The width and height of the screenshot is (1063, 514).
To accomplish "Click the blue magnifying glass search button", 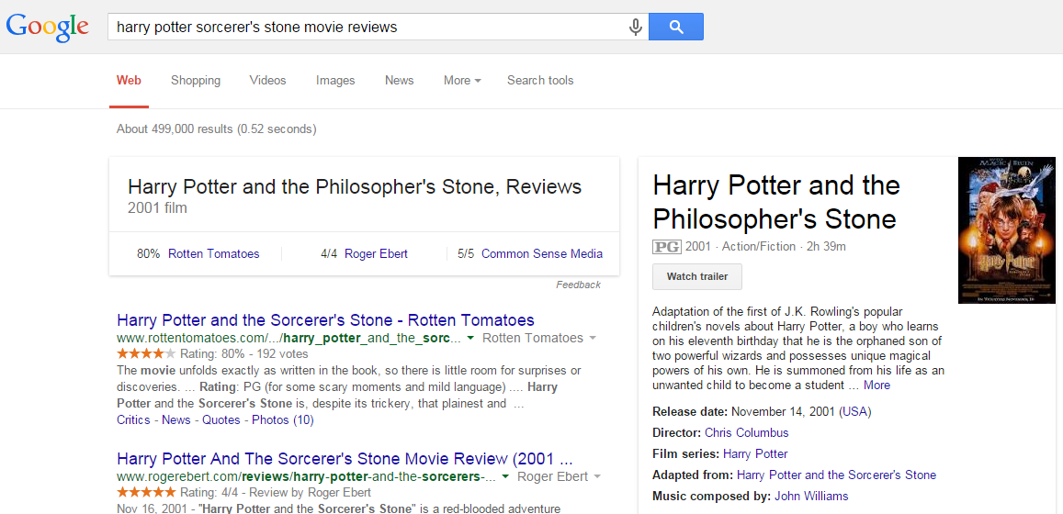I will click(x=675, y=28).
